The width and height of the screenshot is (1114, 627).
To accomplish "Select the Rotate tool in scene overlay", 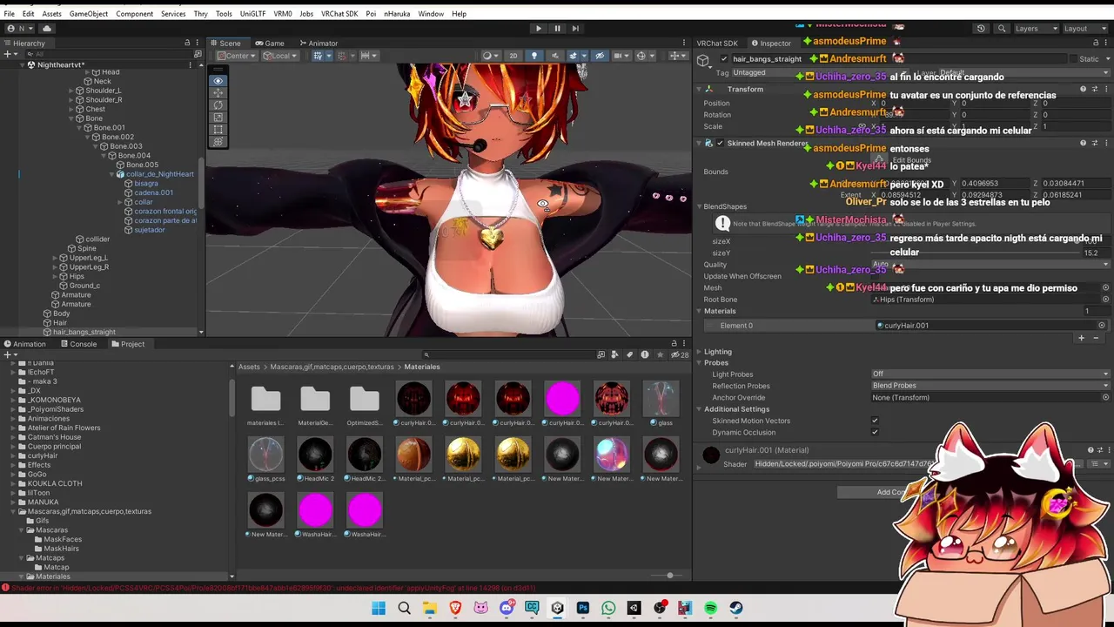I will [x=218, y=105].
